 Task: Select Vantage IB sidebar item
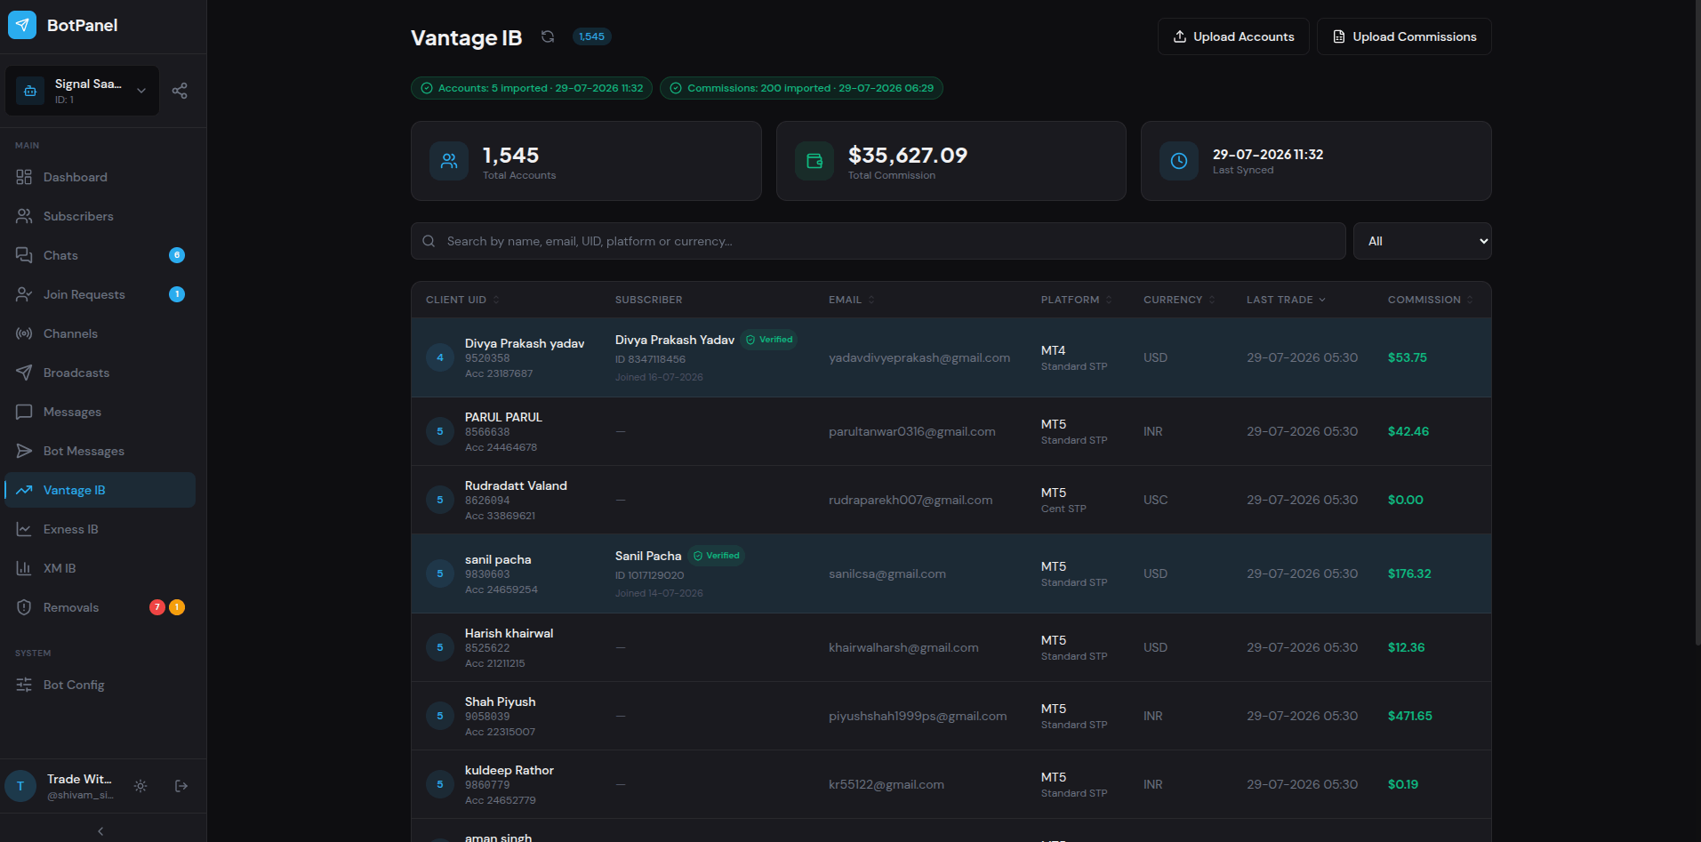pyautogui.click(x=100, y=490)
